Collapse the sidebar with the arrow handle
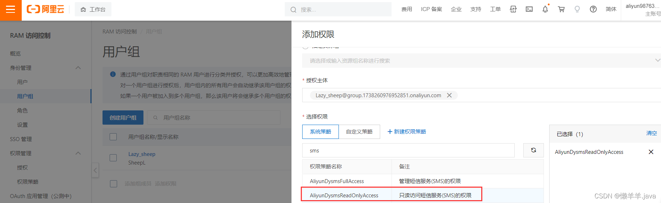This screenshot has width=661, height=203. pyautogui.click(x=95, y=170)
